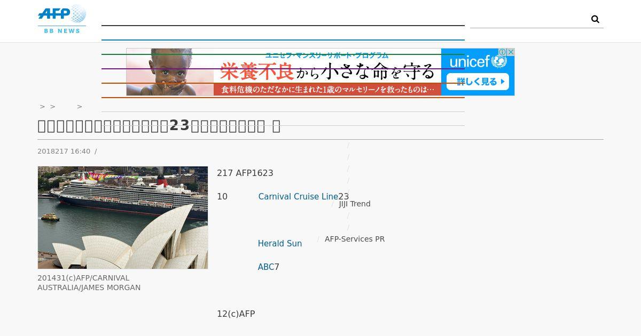The height and width of the screenshot is (336, 641).
Task: Open the UNICEF ad headline 栄養不良から小さな命を守る
Action: click(x=327, y=70)
